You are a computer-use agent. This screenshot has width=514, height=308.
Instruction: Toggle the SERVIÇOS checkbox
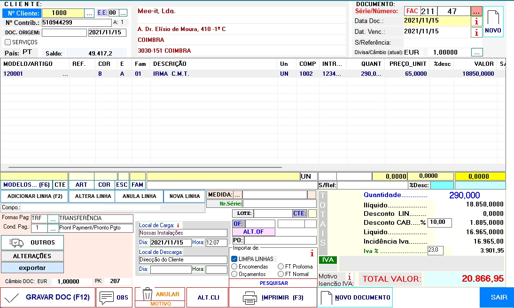pyautogui.click(x=8, y=42)
